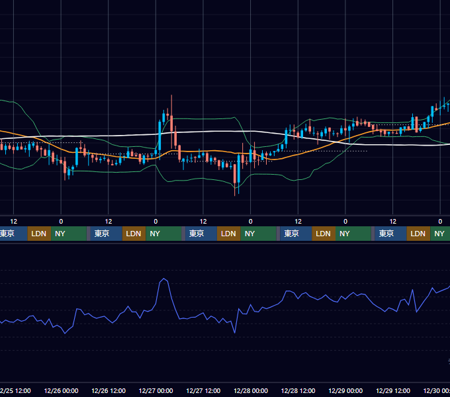Select the NY session block spanning 12/26 00:00
Image resolution: width=450 pixels, height=397 pixels.
(x=69, y=234)
